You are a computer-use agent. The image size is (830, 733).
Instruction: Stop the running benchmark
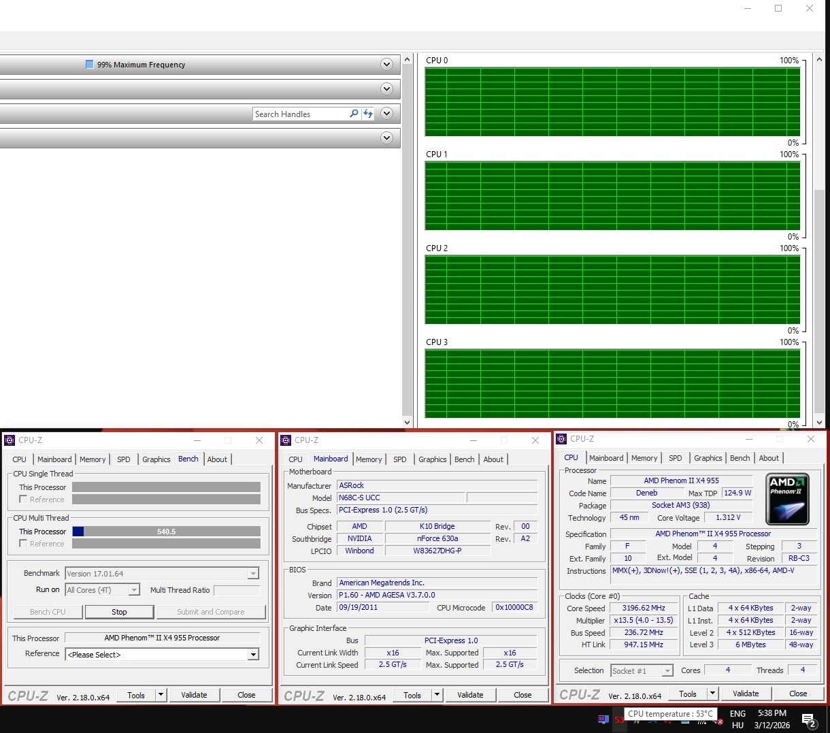click(x=119, y=612)
